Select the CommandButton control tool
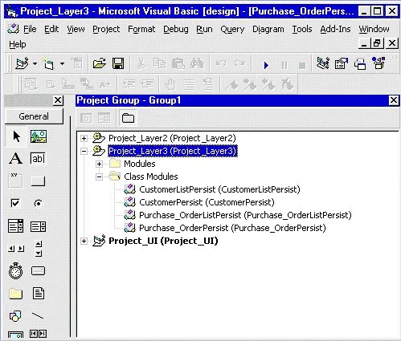This screenshot has width=401, height=341. 38,181
